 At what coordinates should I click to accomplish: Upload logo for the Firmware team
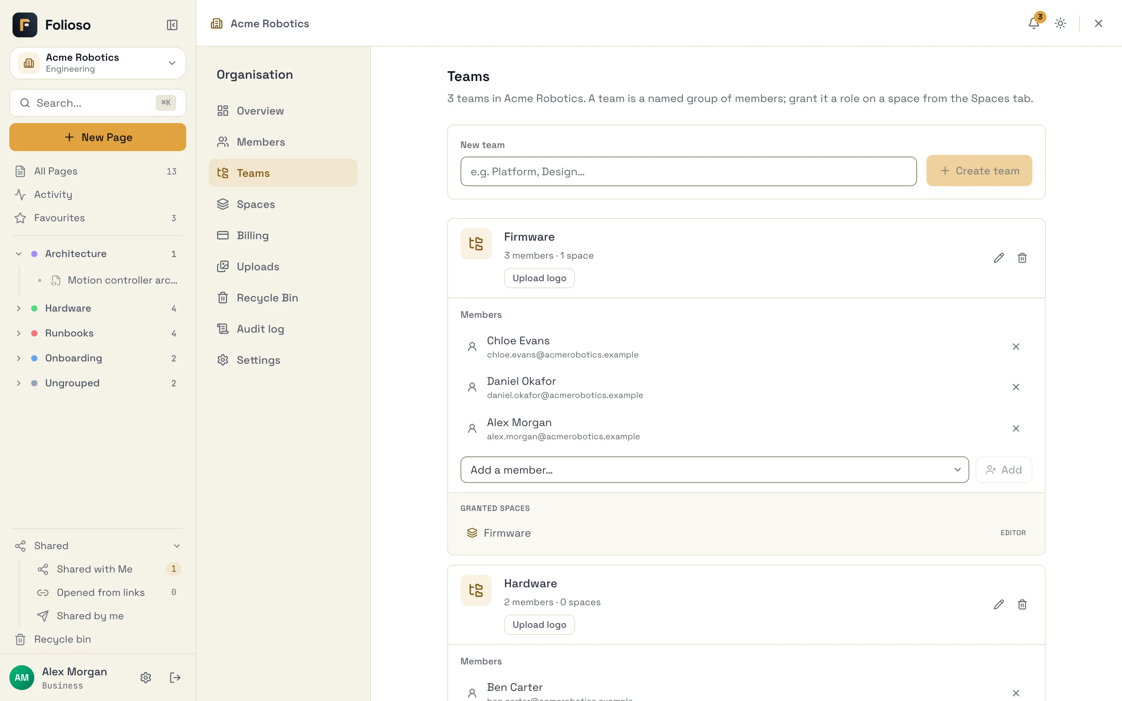(x=539, y=278)
